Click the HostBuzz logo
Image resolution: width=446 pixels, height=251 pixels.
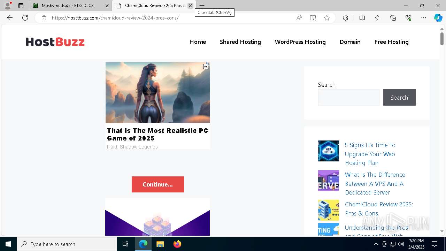click(55, 42)
